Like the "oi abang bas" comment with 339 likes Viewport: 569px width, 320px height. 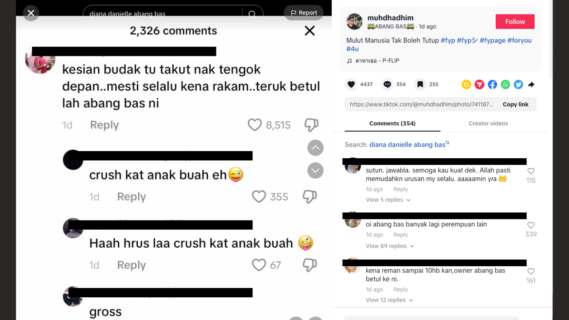coord(531,225)
